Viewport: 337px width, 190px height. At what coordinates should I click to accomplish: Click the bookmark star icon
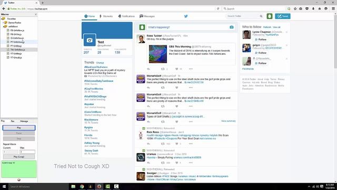(295, 8)
